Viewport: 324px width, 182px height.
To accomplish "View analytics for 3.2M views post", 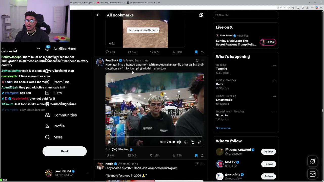I will (x=177, y=155).
